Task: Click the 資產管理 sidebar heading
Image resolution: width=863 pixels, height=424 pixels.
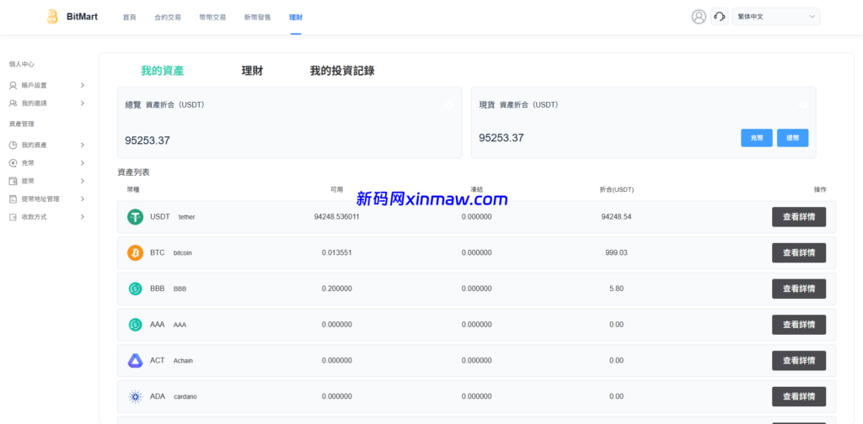Action: 21,125
